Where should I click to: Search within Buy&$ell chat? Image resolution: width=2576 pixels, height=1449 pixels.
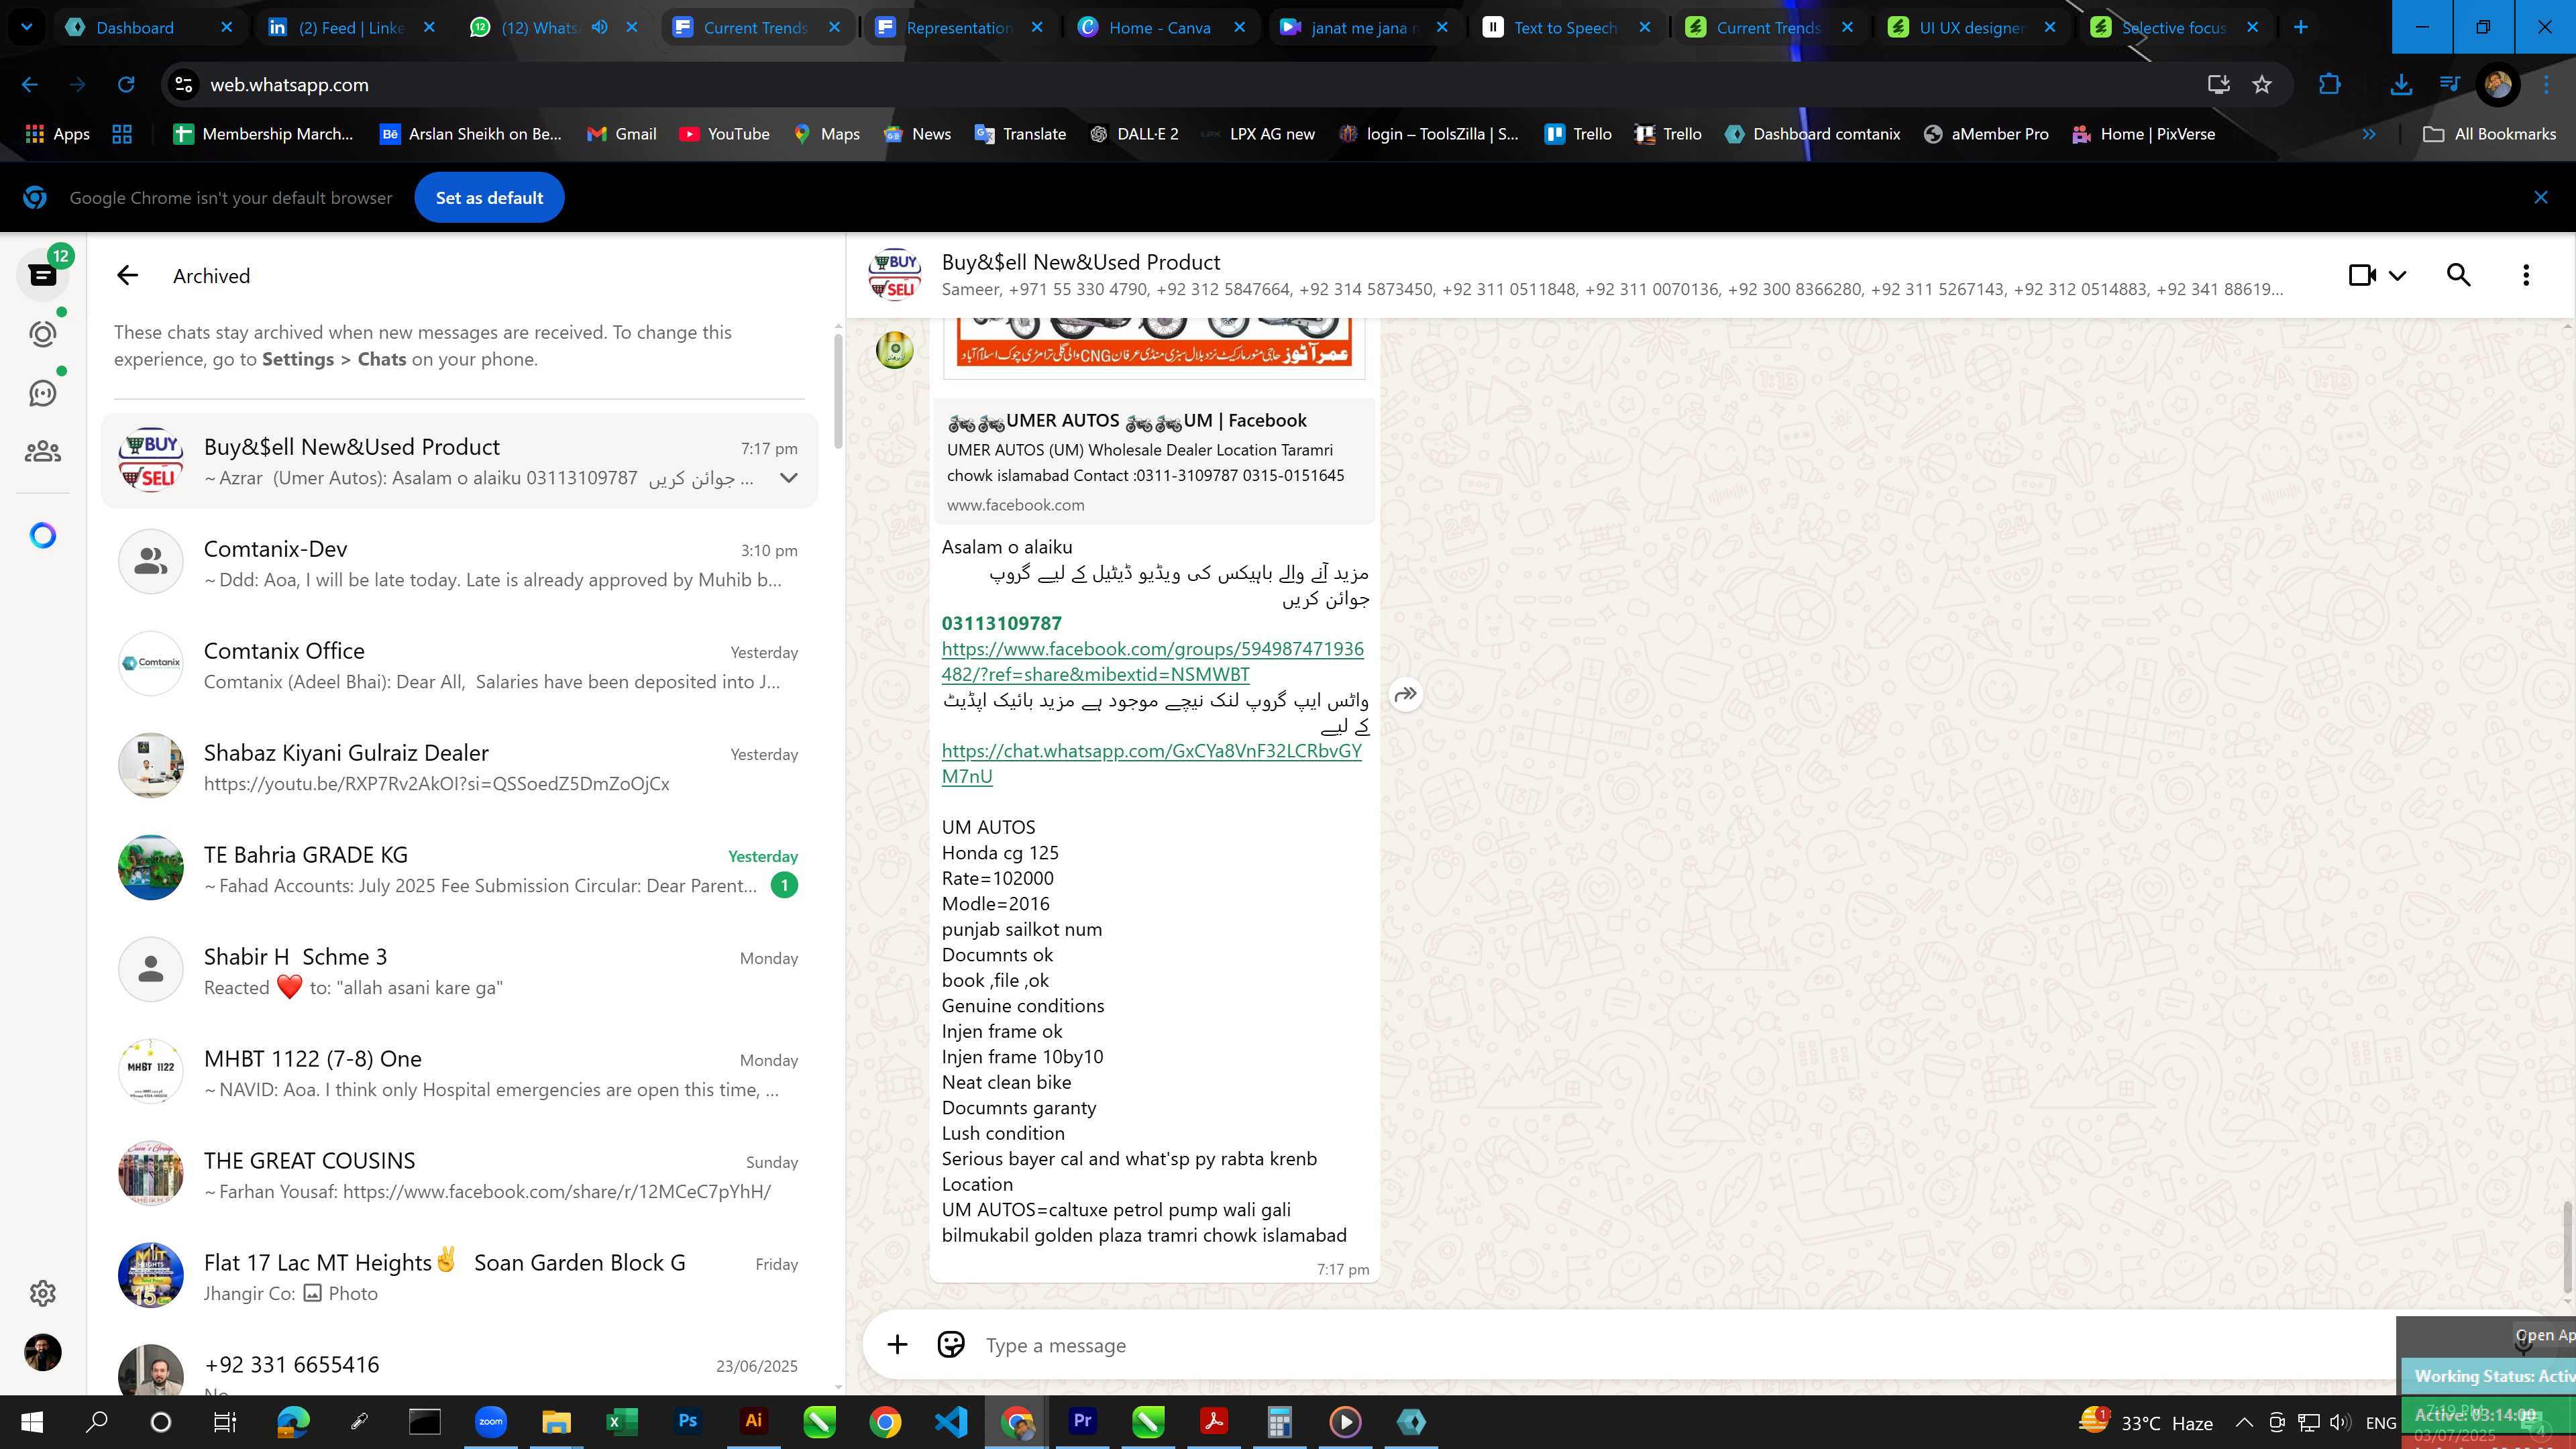click(x=2459, y=275)
